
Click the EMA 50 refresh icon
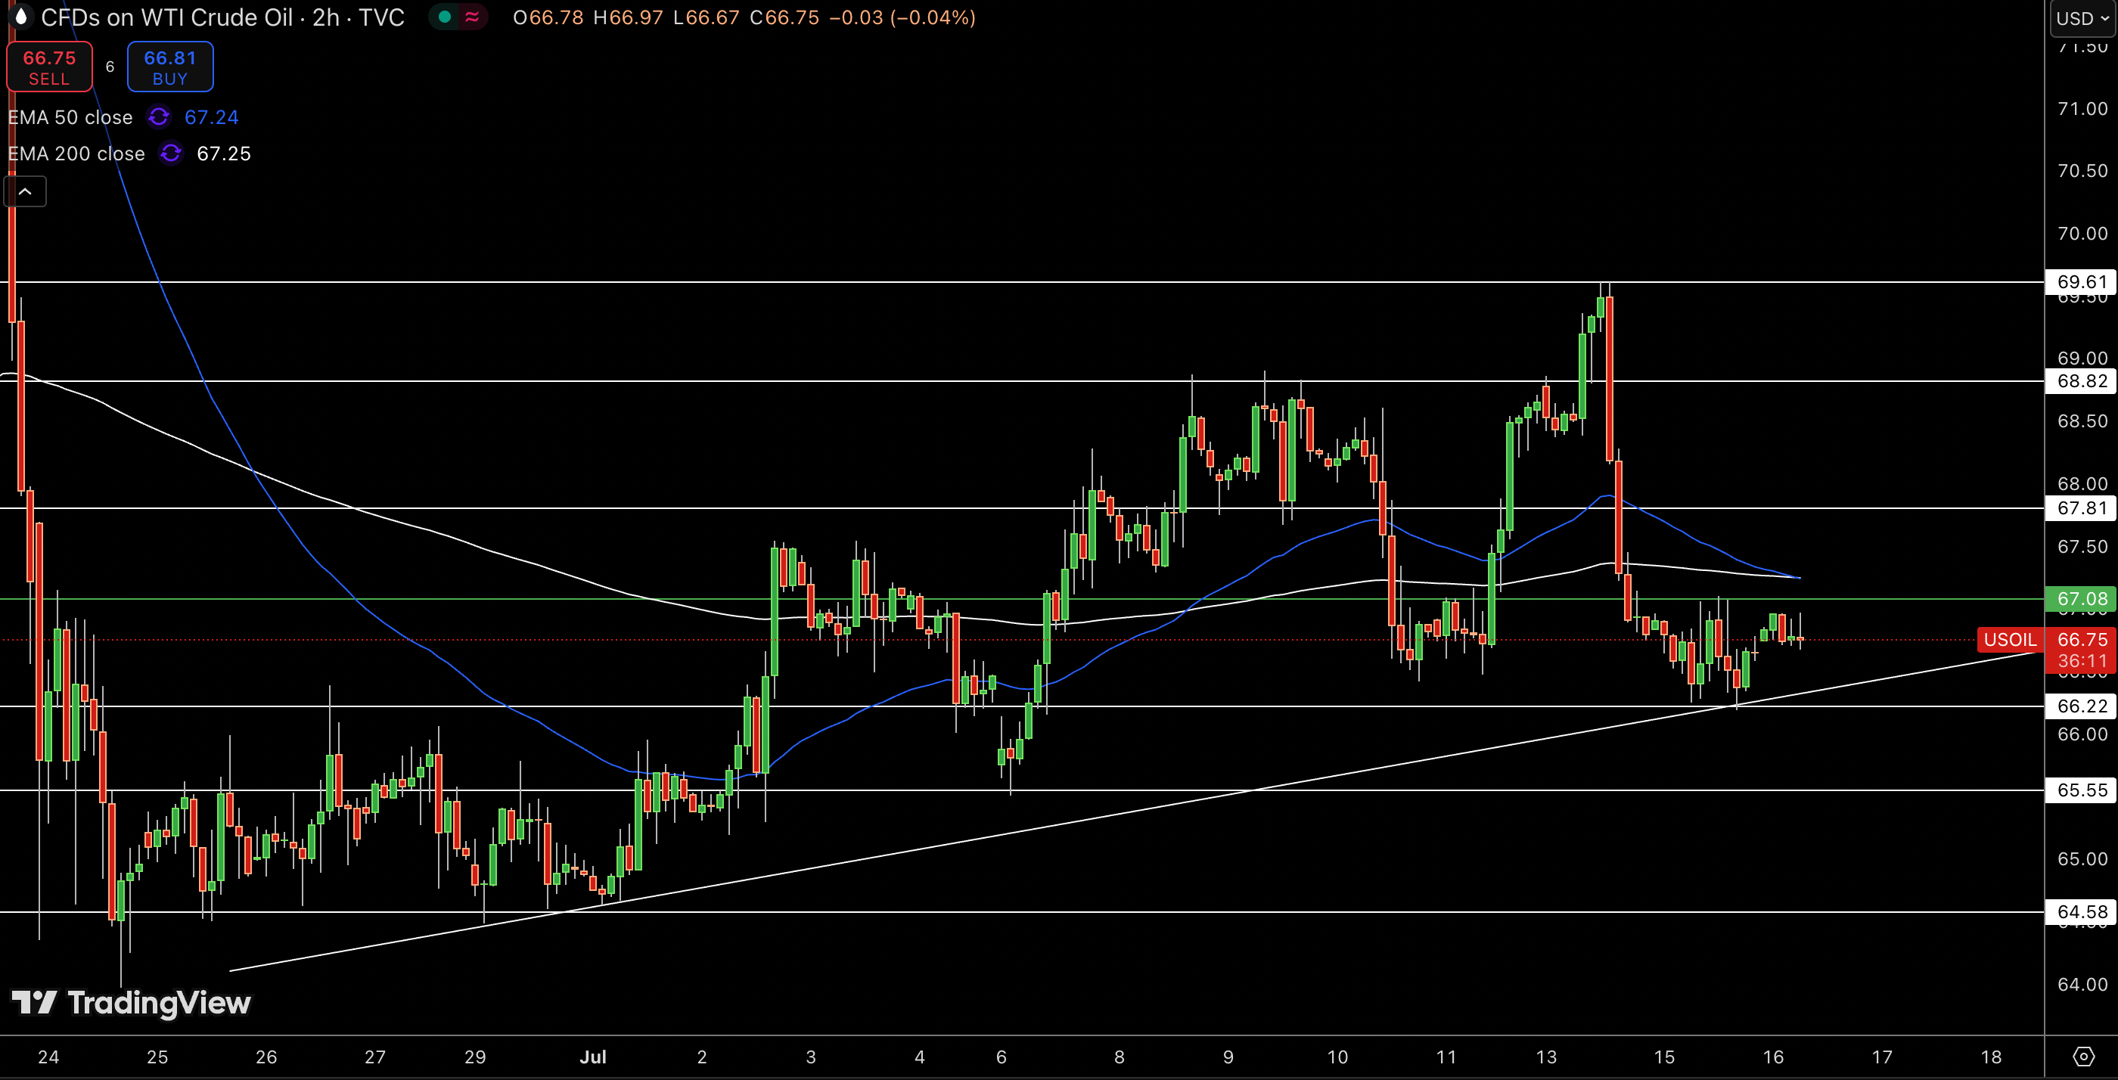(159, 117)
